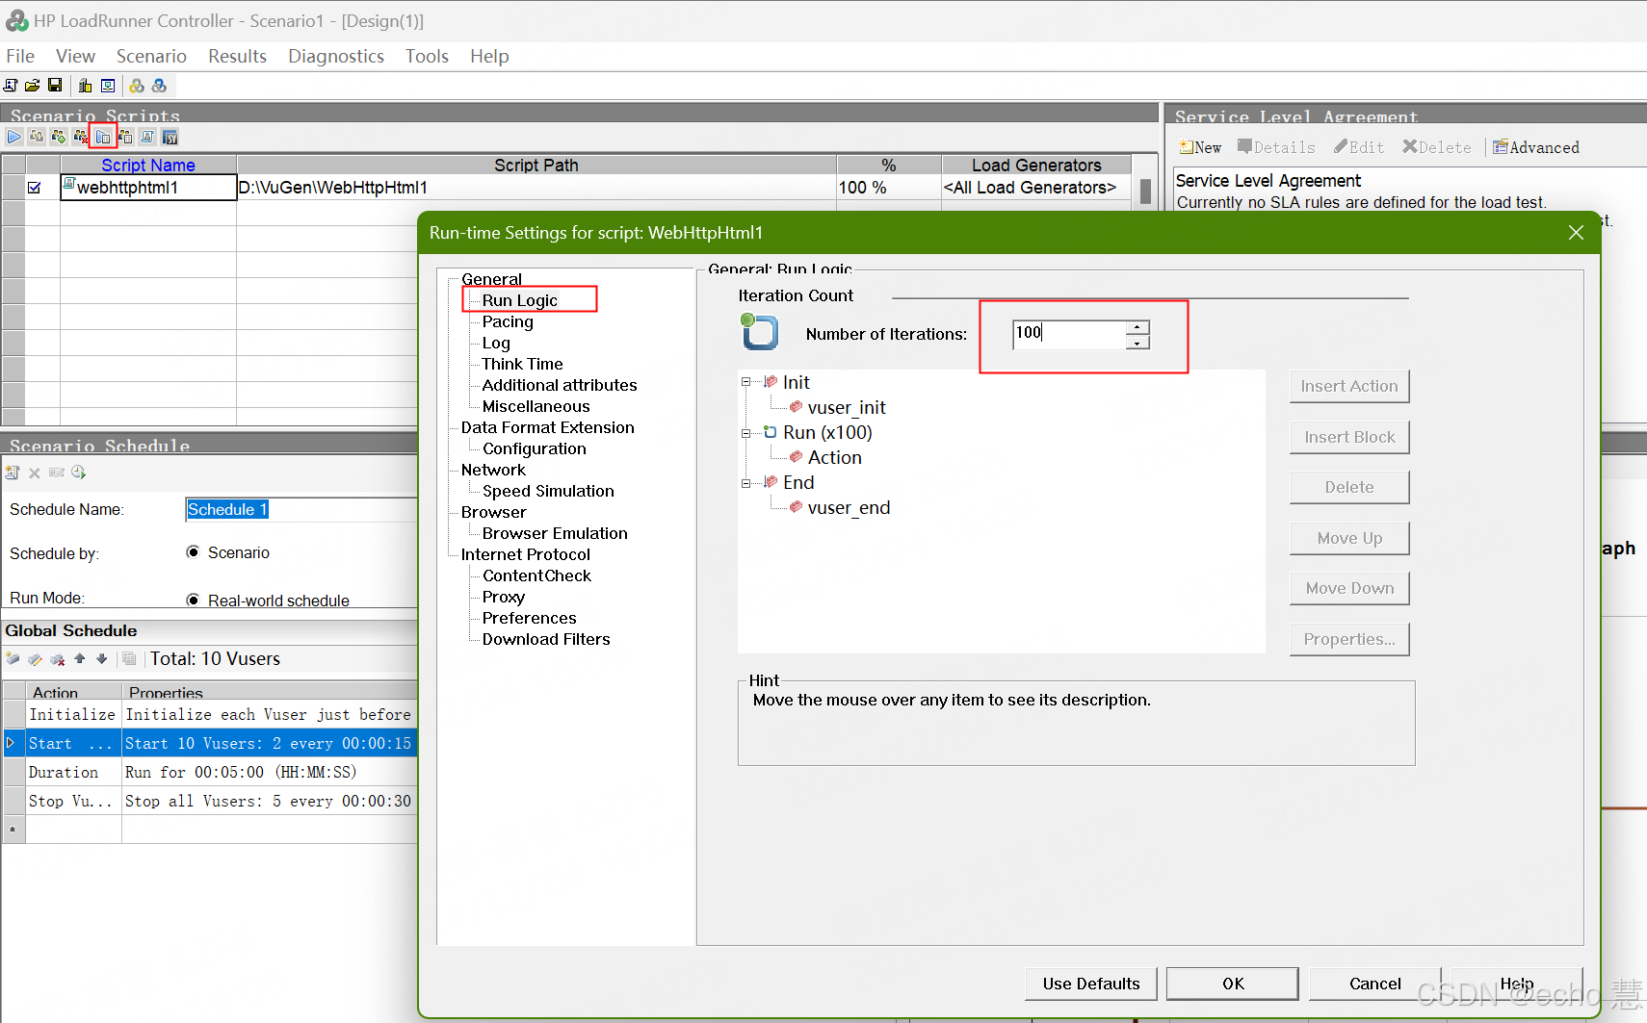Open the Diagnostics menu
This screenshot has height=1023, width=1647.
336,56
